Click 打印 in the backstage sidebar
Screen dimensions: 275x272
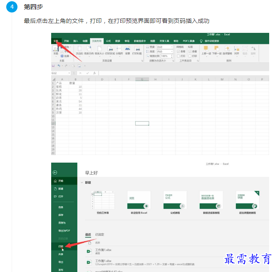coord(64,246)
